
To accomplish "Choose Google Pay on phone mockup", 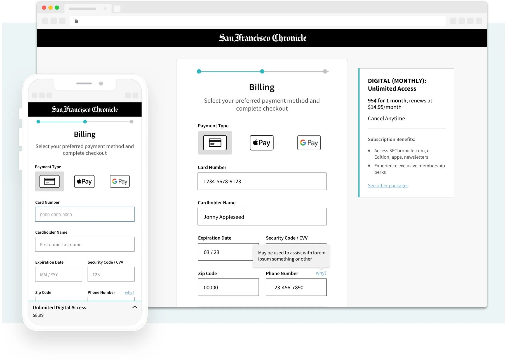I will 120,181.
